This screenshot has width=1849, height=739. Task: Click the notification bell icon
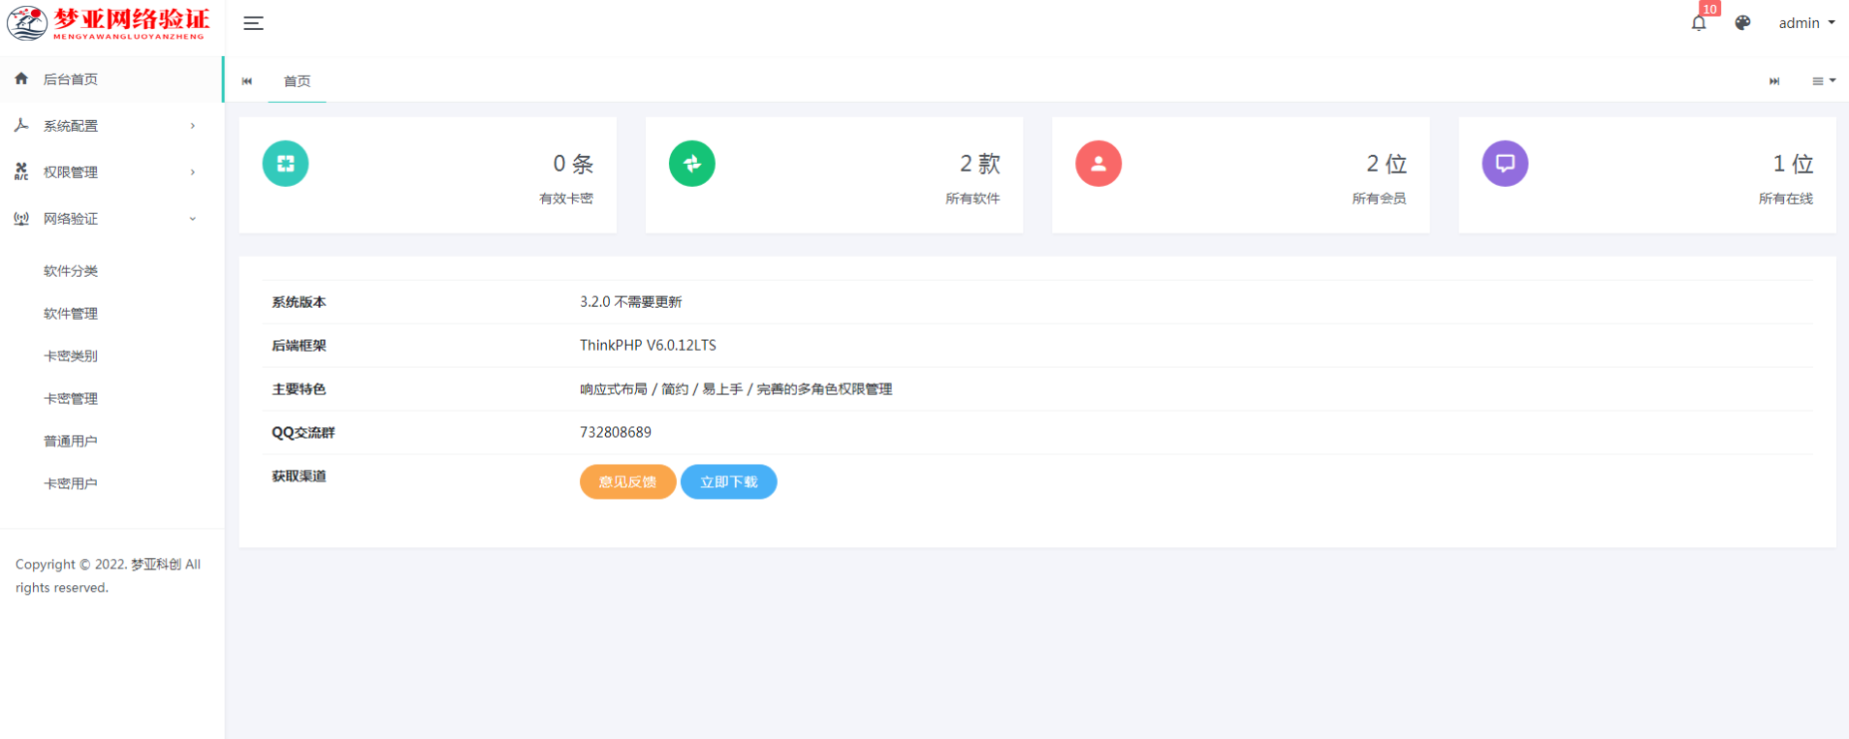click(1699, 23)
